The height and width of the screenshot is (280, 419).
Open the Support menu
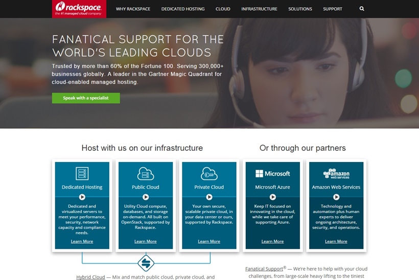(333, 9)
